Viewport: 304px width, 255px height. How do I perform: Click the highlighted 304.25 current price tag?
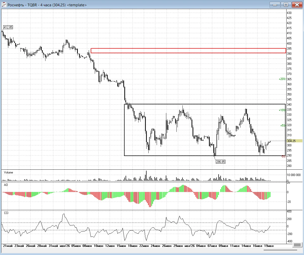pyautogui.click(x=294, y=141)
